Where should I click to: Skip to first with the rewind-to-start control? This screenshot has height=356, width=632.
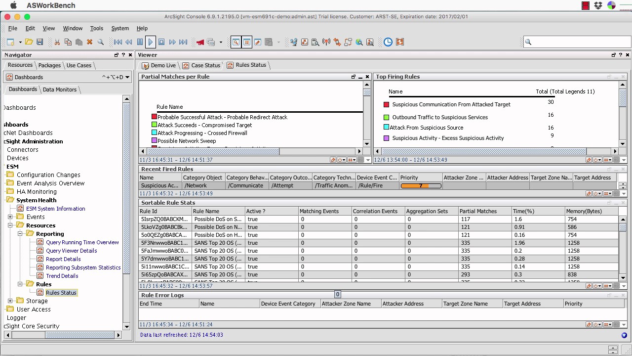tap(118, 42)
